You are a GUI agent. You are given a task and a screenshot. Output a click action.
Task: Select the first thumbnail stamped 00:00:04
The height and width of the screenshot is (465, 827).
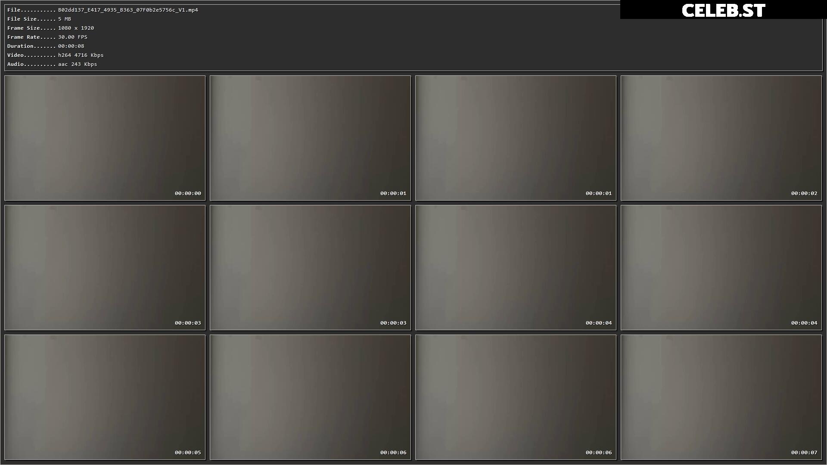tap(516, 267)
